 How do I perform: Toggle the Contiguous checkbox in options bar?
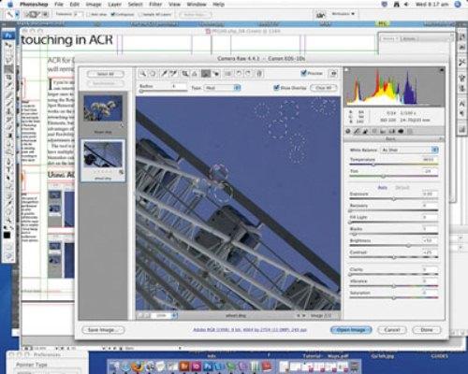(x=113, y=14)
